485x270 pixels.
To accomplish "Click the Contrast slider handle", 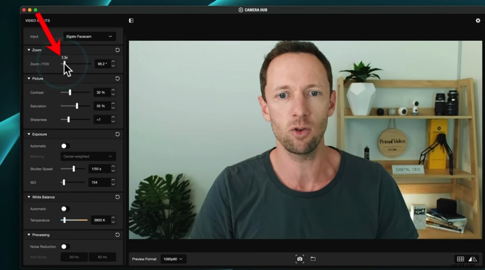I will click(70, 92).
